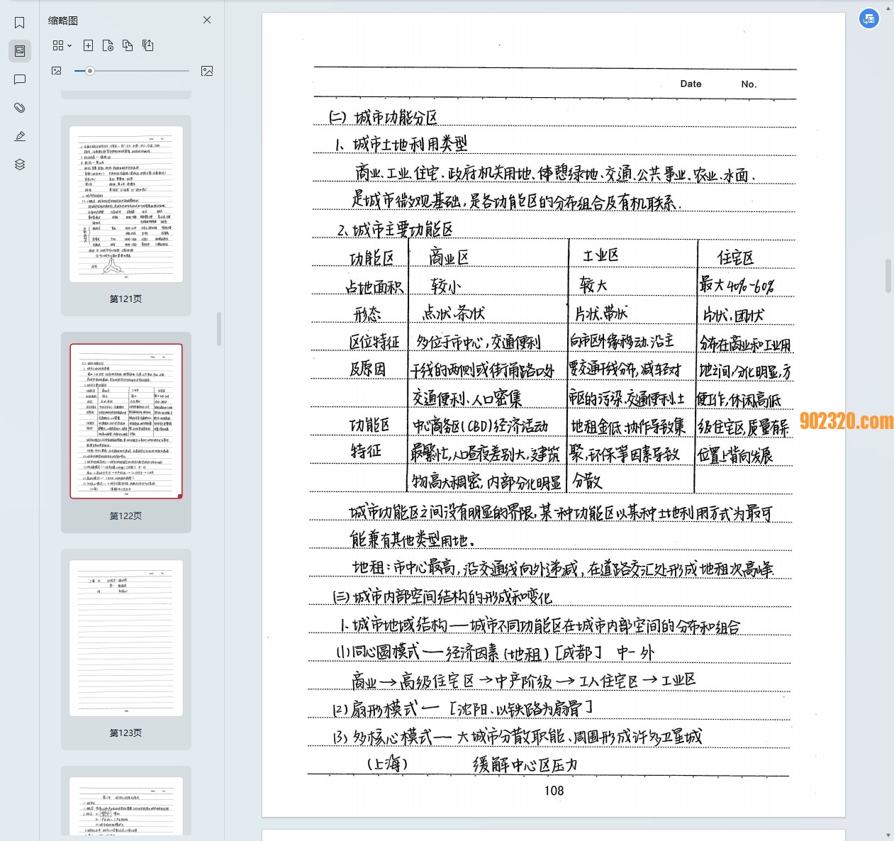894x841 pixels.
Task: Insert a new page from the thumbnail toolbar
Action: (88, 45)
